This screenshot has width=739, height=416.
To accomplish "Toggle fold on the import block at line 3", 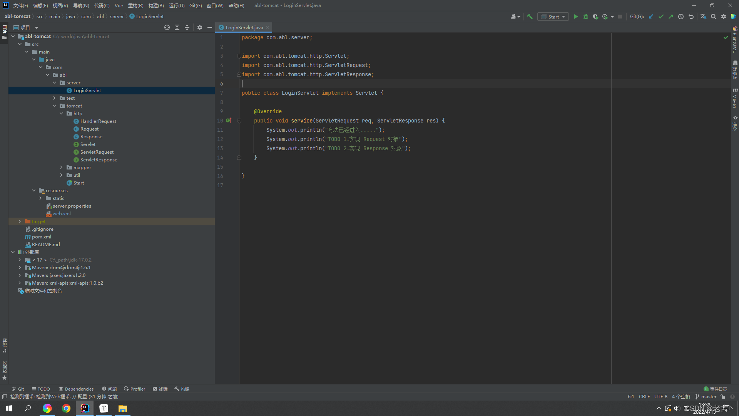I will tap(239, 56).
